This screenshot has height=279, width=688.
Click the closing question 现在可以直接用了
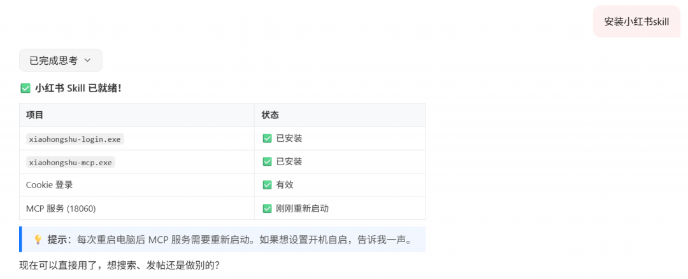120,264
